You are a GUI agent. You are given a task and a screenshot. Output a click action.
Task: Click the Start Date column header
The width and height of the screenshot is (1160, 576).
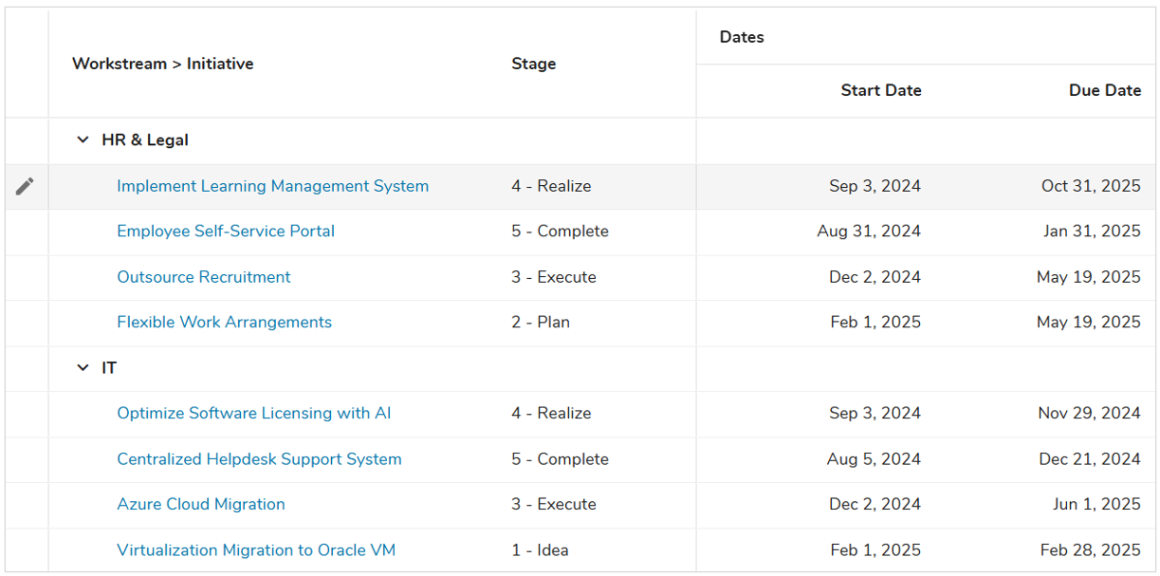click(x=880, y=91)
